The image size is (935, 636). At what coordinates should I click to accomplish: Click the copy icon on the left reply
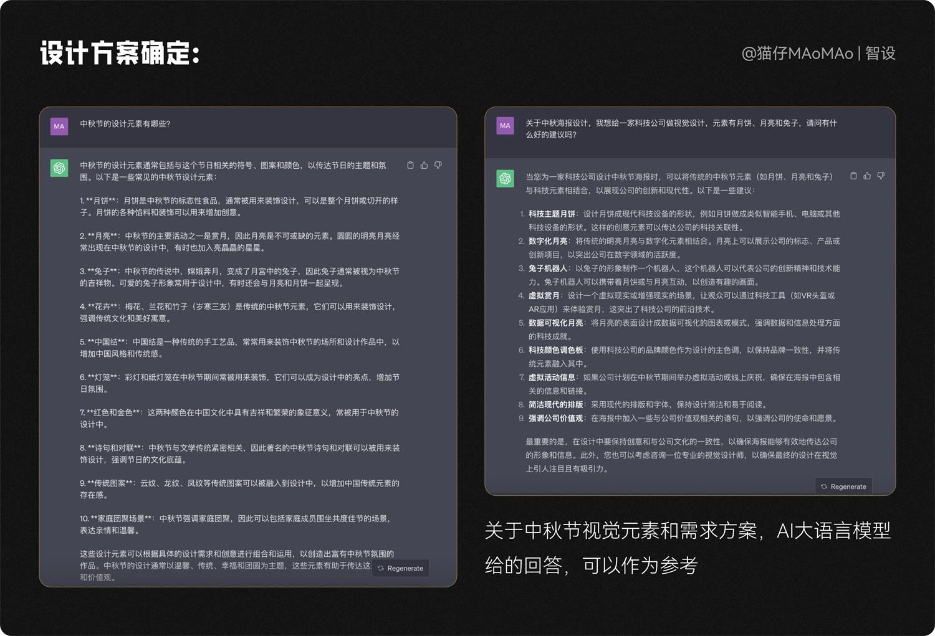[410, 165]
